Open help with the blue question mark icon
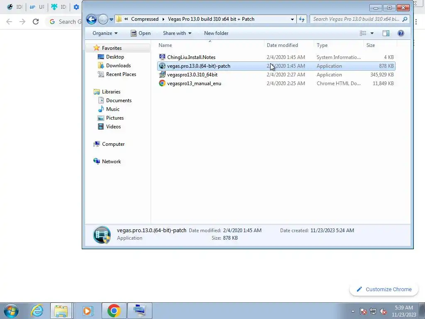This screenshot has height=319, width=425. click(x=401, y=33)
